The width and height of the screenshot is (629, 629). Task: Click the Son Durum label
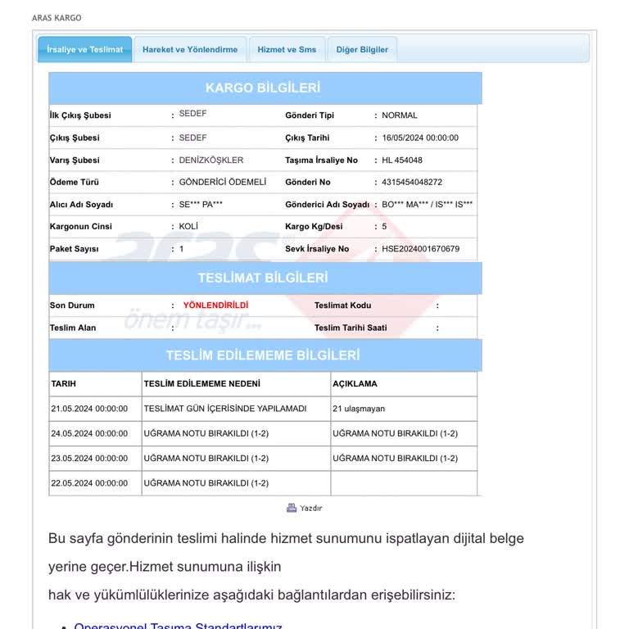coord(72,305)
